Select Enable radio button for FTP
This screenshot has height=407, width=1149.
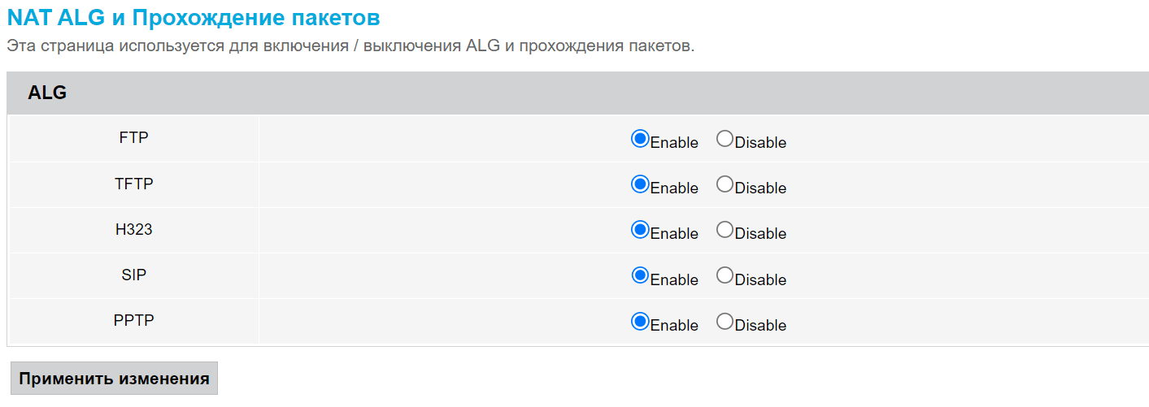tap(640, 139)
